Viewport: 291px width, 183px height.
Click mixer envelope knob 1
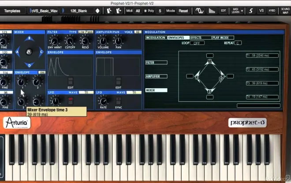click(x=21, y=82)
